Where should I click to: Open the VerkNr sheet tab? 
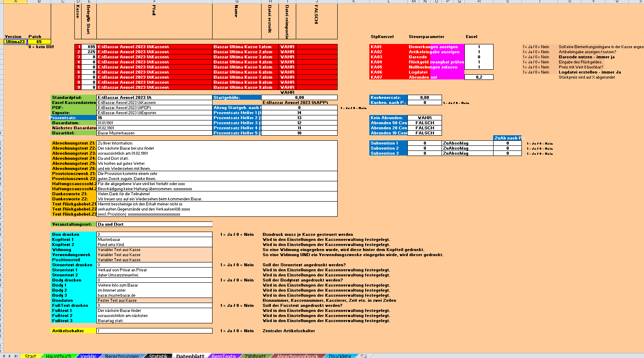pos(88,356)
